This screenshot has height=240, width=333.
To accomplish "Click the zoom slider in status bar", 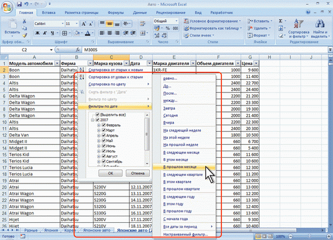I will 309,236.
